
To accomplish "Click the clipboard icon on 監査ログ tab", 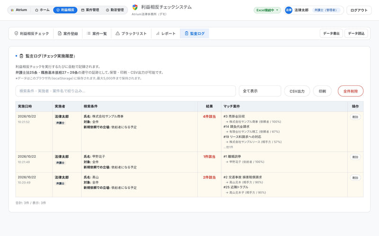I will 186,34.
